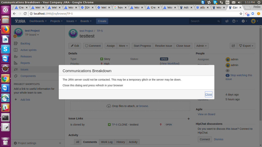This screenshot has height=147, width=262.
Task: Click the Add link shortcut
Action: click(x=25, y=100)
